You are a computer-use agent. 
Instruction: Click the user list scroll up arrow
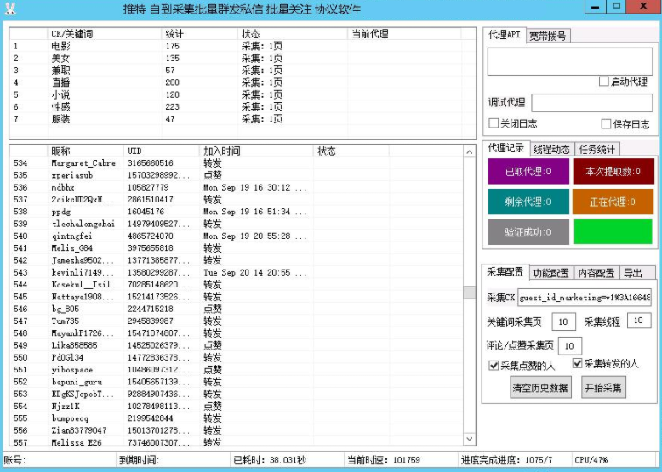[x=470, y=151]
